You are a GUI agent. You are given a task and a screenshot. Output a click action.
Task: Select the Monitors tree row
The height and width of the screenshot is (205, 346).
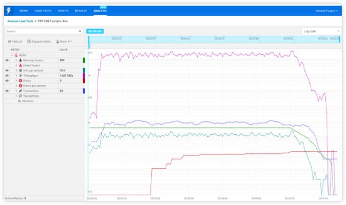tap(45, 101)
